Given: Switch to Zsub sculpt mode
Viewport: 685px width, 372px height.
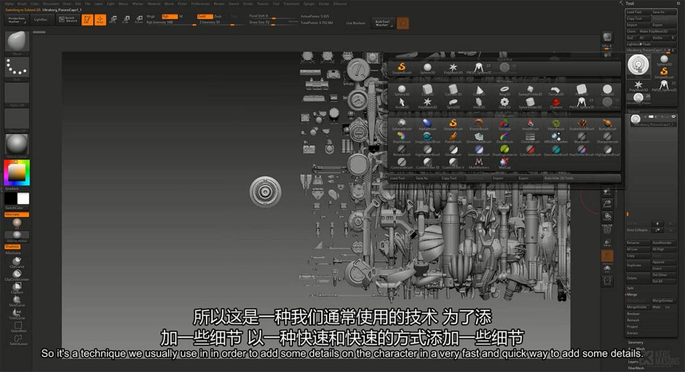Looking at the screenshot, I should tap(217, 16).
